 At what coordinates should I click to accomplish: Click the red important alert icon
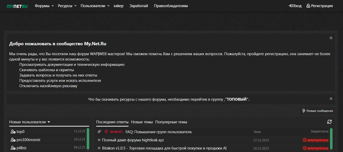[106, 132]
